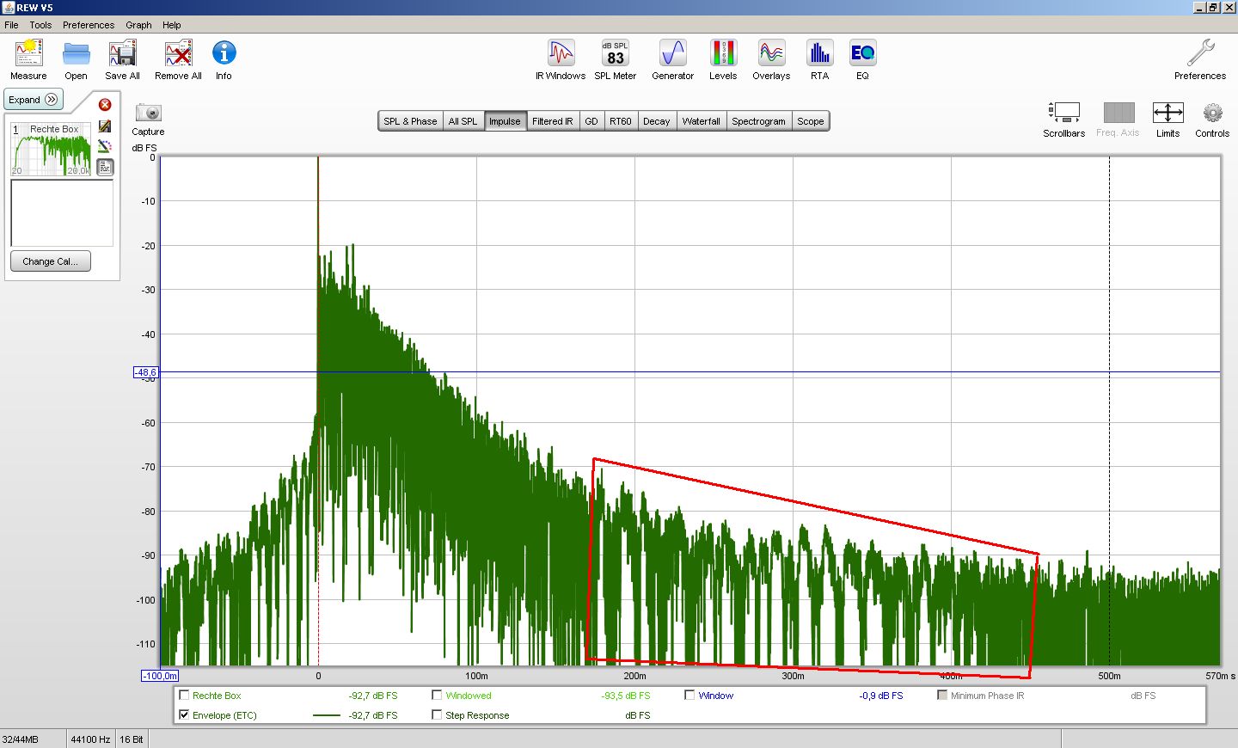The image size is (1238, 748).
Task: Click the 32/44MB memory status entry
Action: (x=20, y=739)
